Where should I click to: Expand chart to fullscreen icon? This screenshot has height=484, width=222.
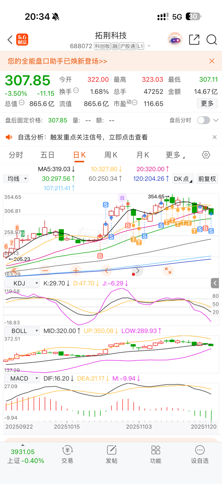click(168, 271)
